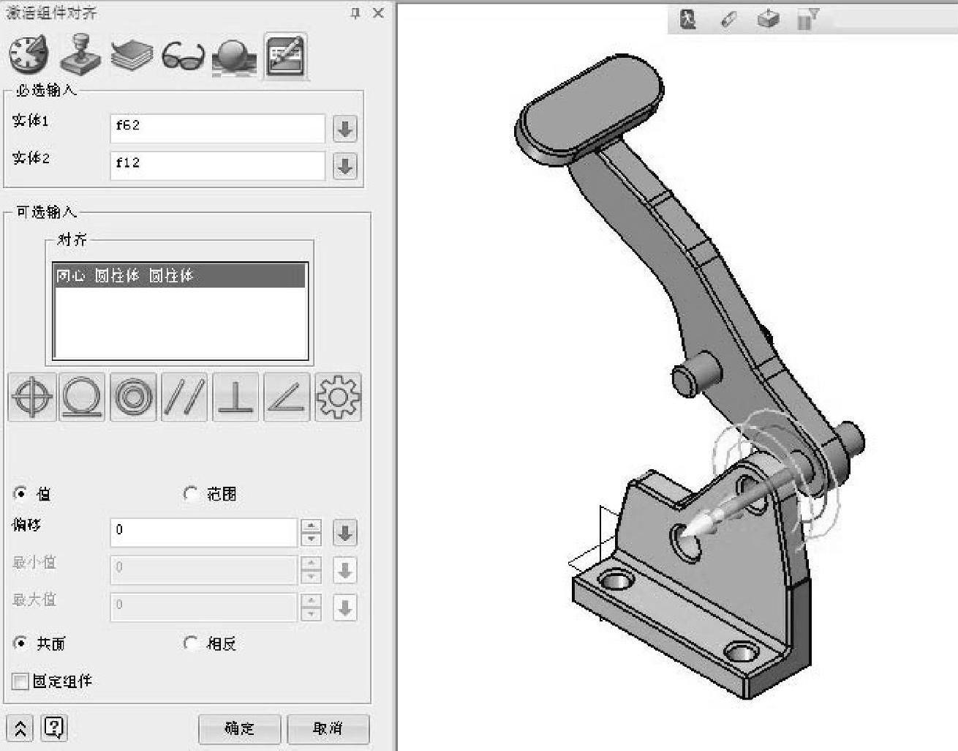Click the 最大值 input field
958x751 pixels.
click(204, 608)
